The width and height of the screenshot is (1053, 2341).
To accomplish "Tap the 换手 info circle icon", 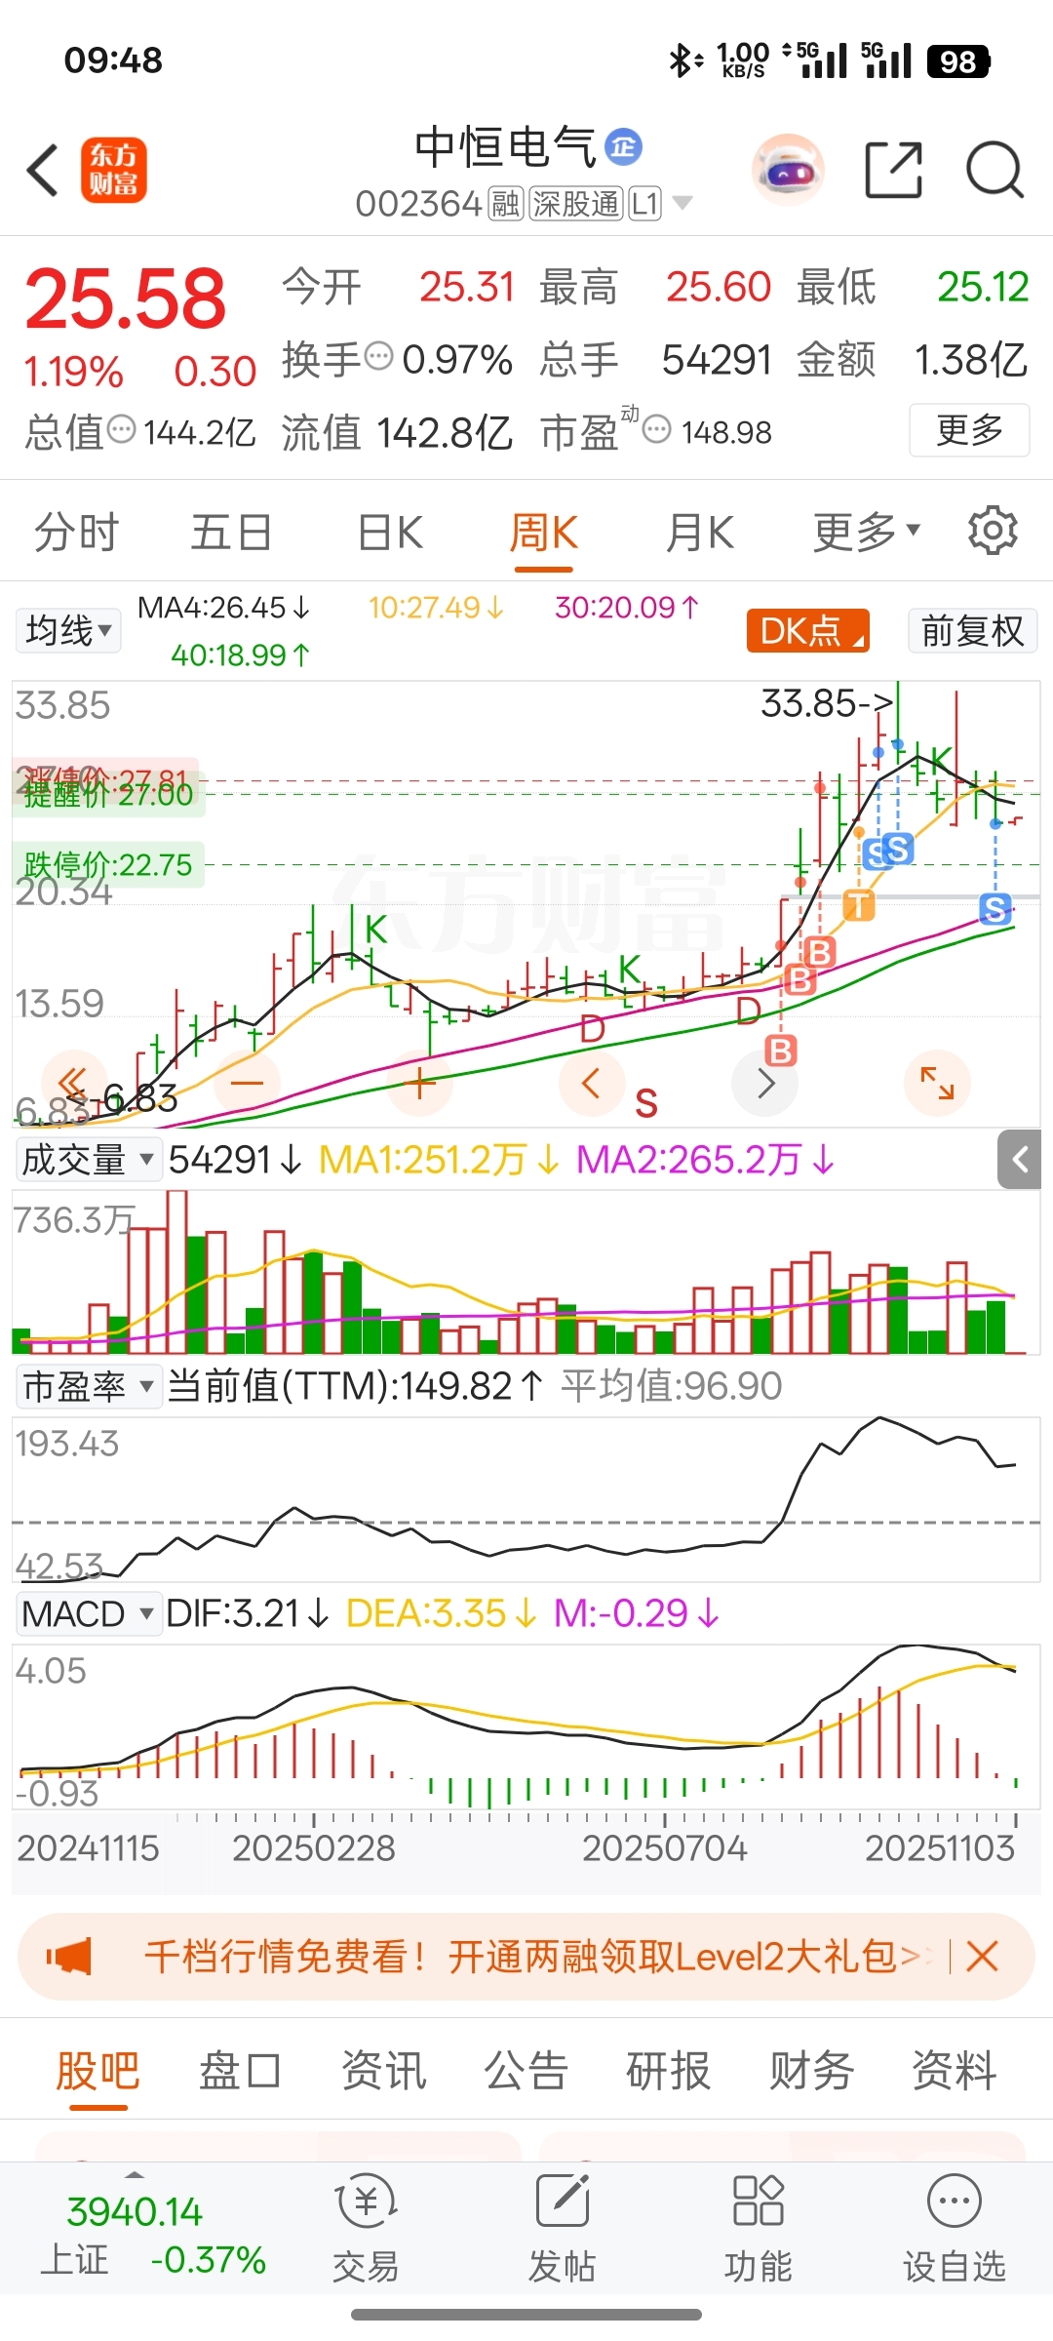I will (378, 357).
